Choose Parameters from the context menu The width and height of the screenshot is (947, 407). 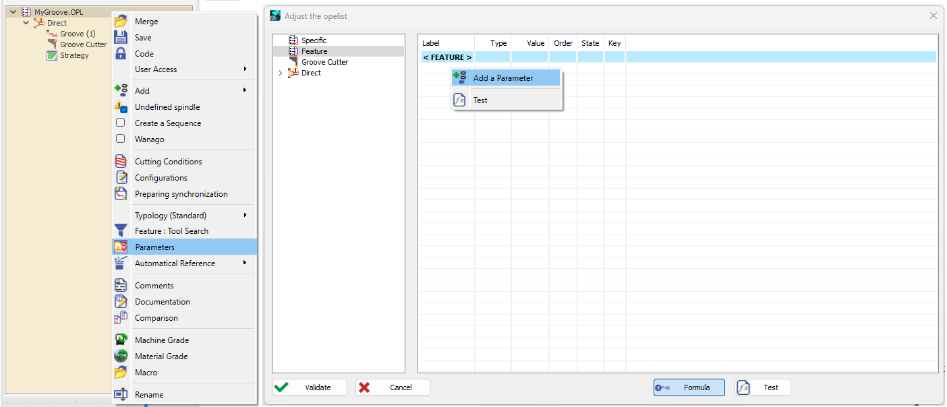click(x=154, y=247)
